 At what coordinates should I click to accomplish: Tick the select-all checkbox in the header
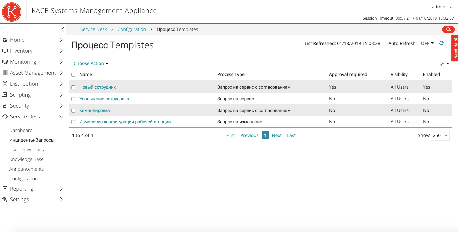pyautogui.click(x=73, y=75)
